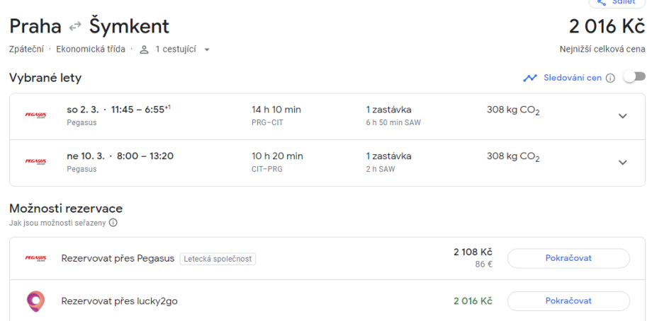Click the price tracking chart icon
Screen dimensions: 652x321
point(530,78)
